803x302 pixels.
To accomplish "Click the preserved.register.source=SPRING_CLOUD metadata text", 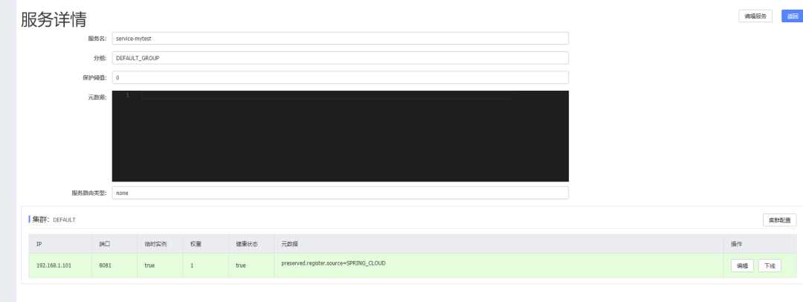I will pyautogui.click(x=333, y=263).
